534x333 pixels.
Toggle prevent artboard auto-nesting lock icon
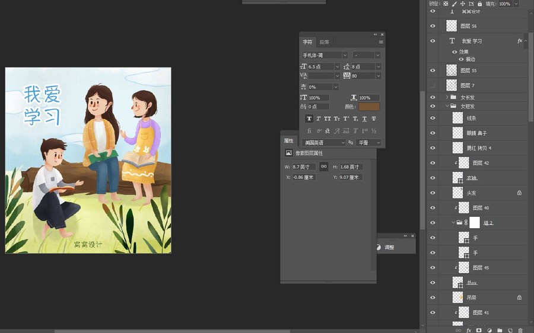pyautogui.click(x=471, y=4)
